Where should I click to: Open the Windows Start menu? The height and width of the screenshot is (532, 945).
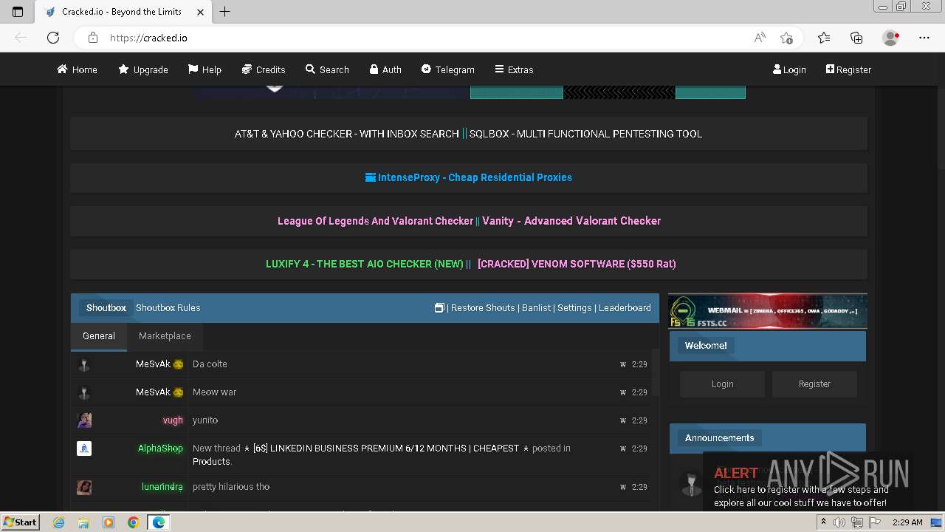20,522
